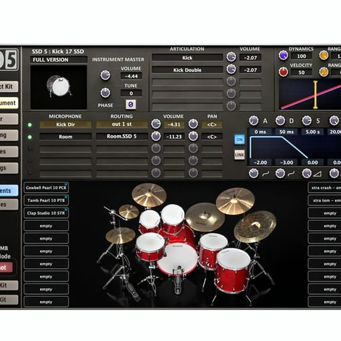The width and height of the screenshot is (341, 341).
Task: Click the Room volume value -11.23
Action: pyautogui.click(x=174, y=137)
